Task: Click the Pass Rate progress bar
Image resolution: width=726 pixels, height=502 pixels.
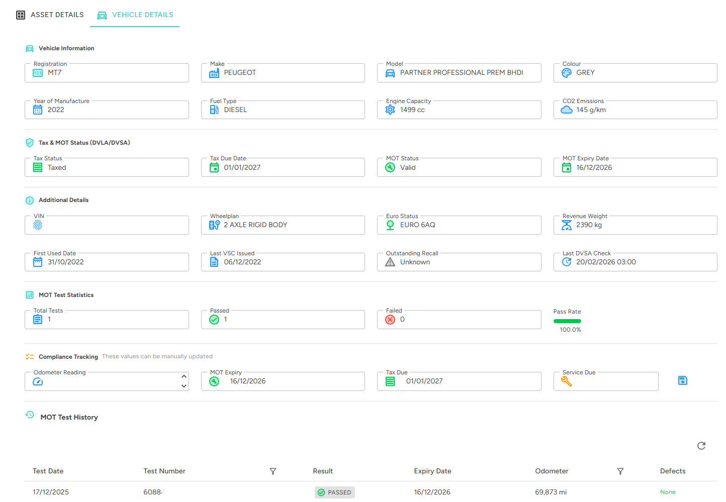Action: (567, 321)
